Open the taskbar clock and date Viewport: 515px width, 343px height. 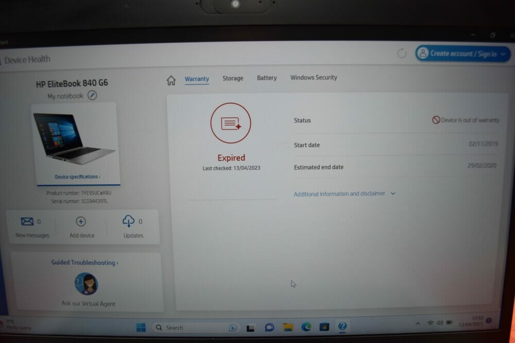[471, 321]
